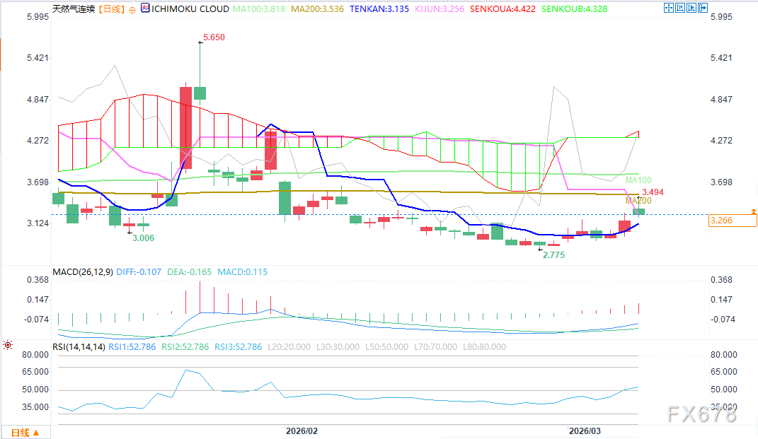
Task: Click the jump-to-start chart axis icon
Action: tap(679, 8)
